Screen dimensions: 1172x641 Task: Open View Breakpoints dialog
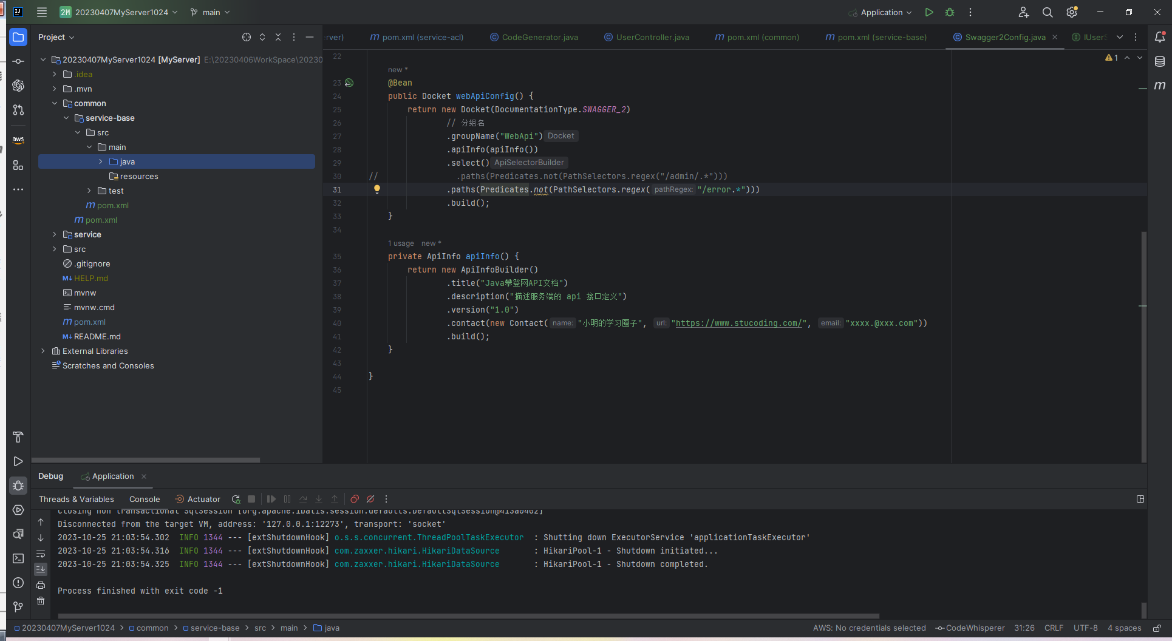tap(355, 499)
